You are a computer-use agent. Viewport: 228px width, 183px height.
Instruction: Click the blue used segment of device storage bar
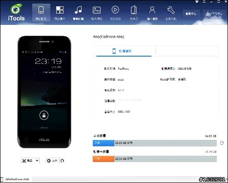tap(103, 143)
